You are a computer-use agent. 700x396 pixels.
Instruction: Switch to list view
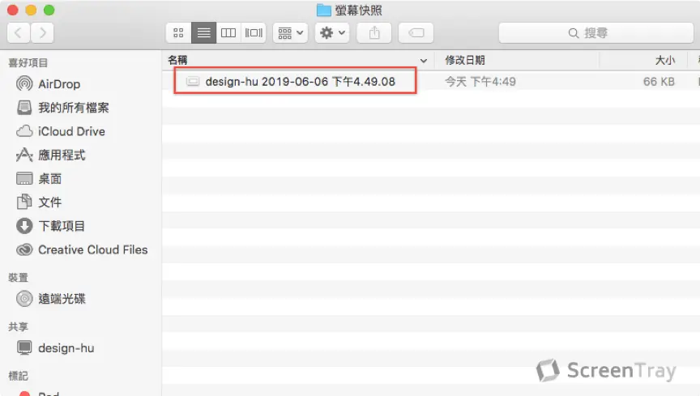coord(203,32)
